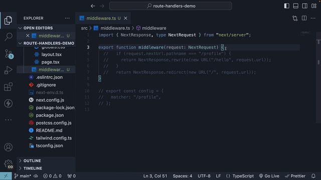
Task: Show additional activity bar views ellipsis
Action: coord(8,120)
